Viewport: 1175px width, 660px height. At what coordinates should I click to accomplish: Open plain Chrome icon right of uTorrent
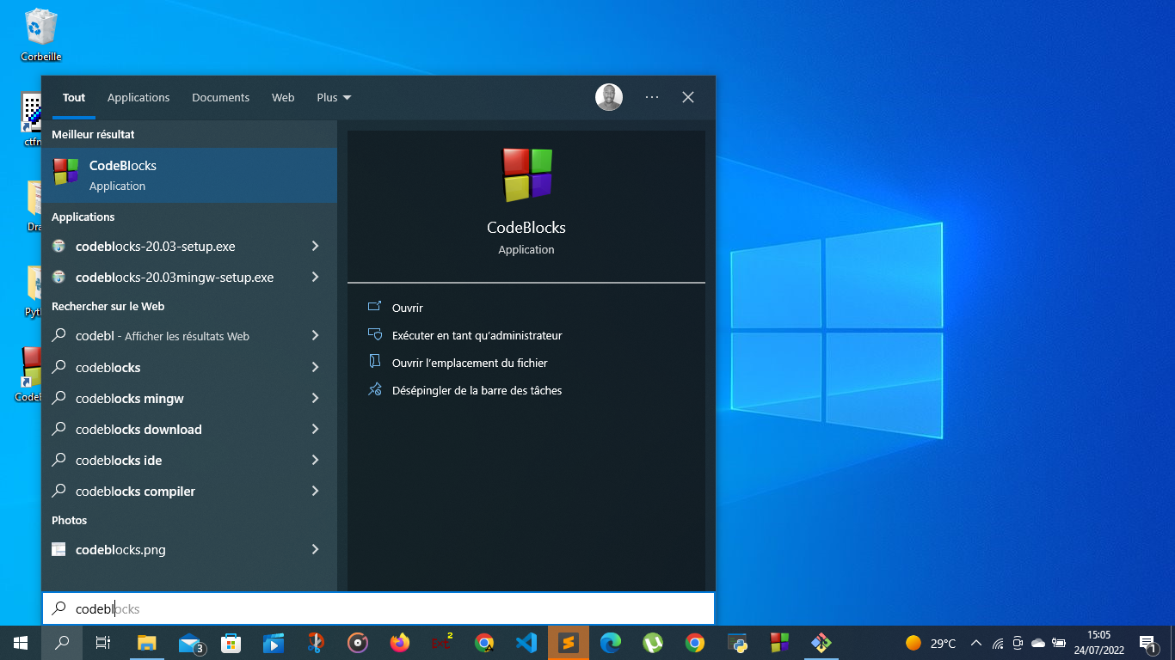[695, 643]
